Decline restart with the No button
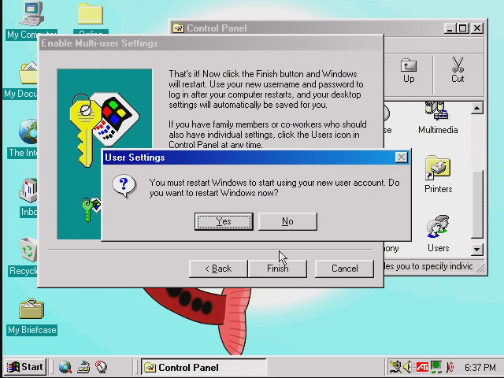This screenshot has height=378, width=504. tap(287, 221)
